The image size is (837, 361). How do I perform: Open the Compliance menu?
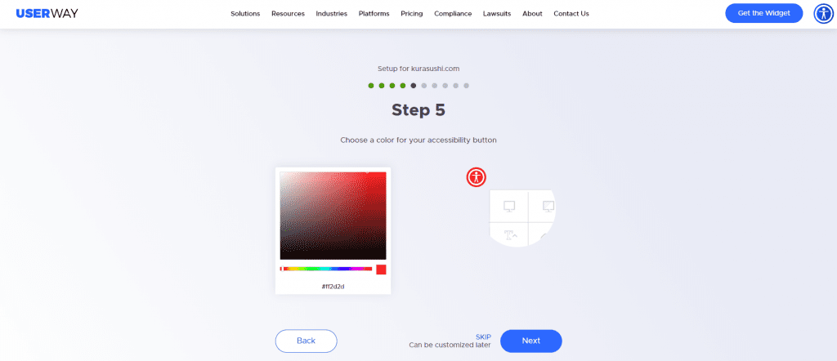point(453,14)
